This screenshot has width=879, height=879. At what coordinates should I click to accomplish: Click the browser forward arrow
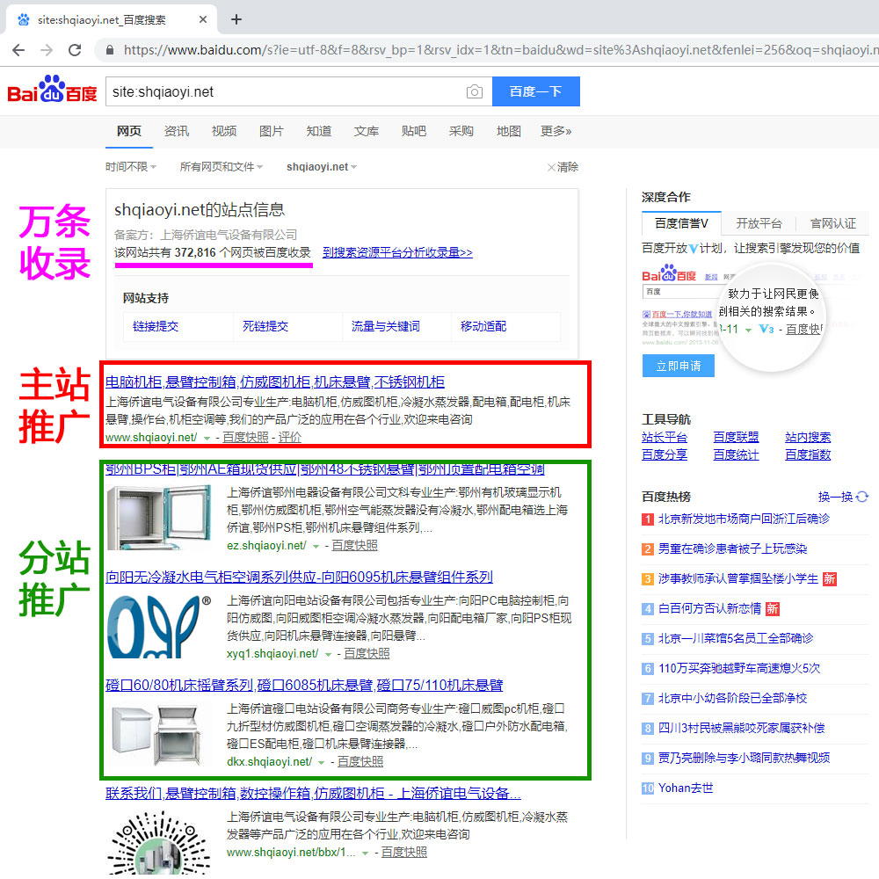(x=47, y=50)
